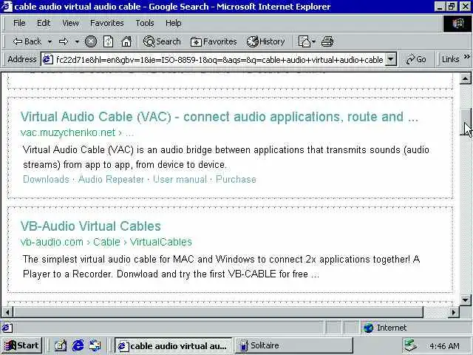Open the Favorites menu

pos(106,23)
